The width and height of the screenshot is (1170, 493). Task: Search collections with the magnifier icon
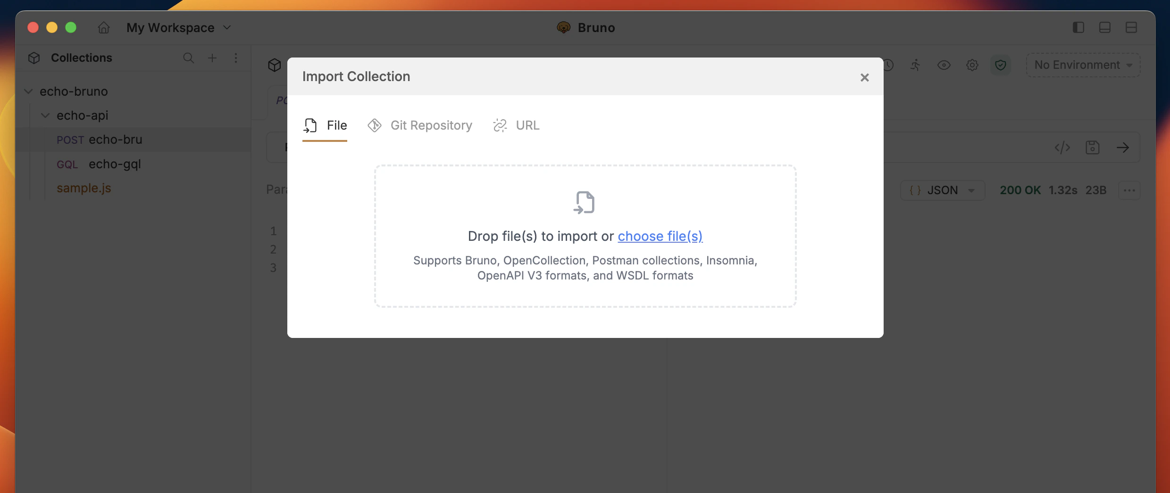click(x=189, y=58)
